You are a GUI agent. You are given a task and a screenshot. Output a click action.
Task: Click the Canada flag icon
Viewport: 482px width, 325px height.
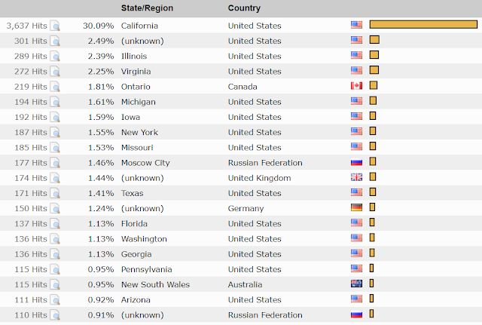[x=356, y=86]
